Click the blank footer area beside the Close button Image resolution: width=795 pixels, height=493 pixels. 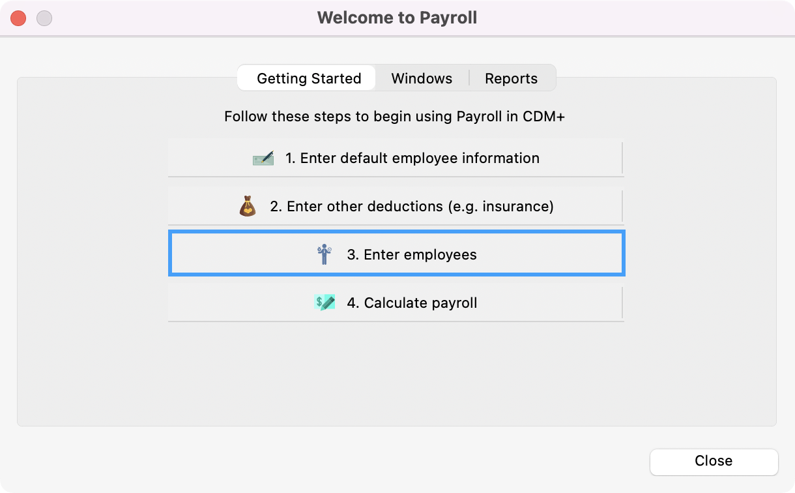pos(326,461)
